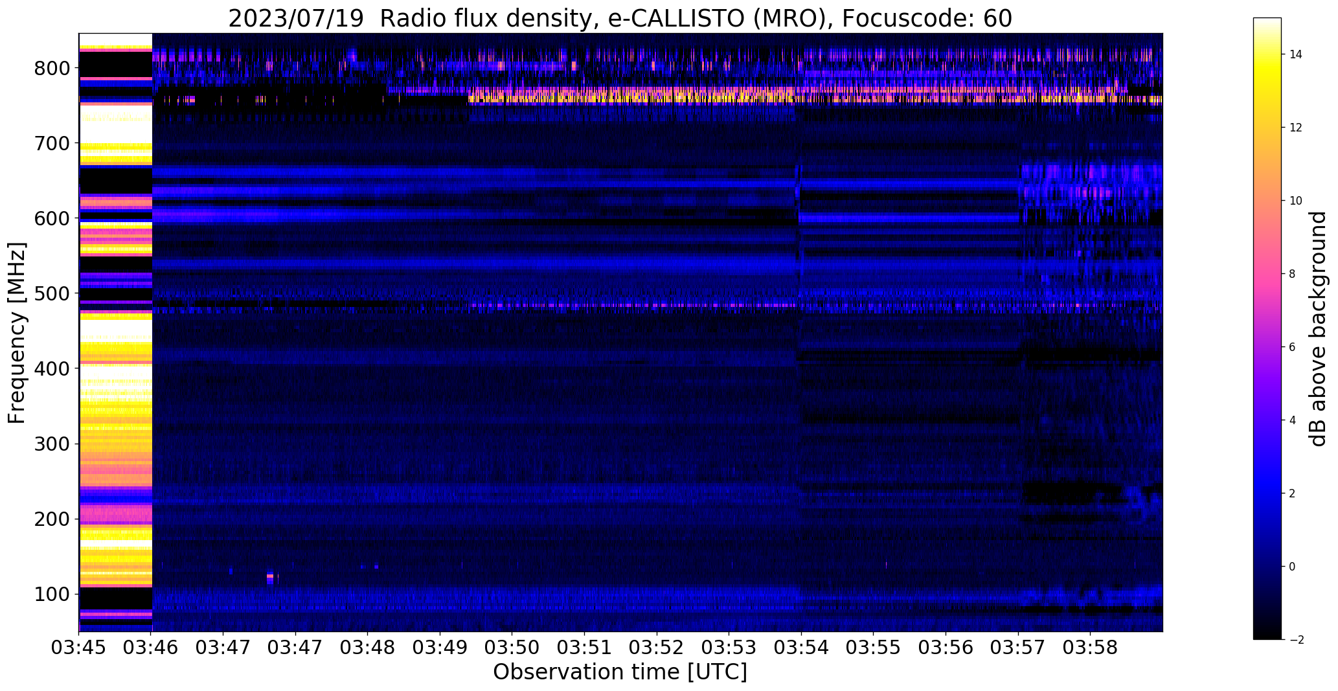Click the 12 colorbar tick label
This screenshot has width=1338, height=691.
1296,128
